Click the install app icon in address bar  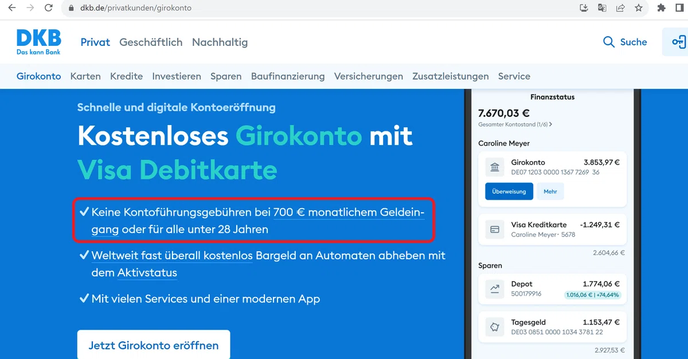(584, 8)
